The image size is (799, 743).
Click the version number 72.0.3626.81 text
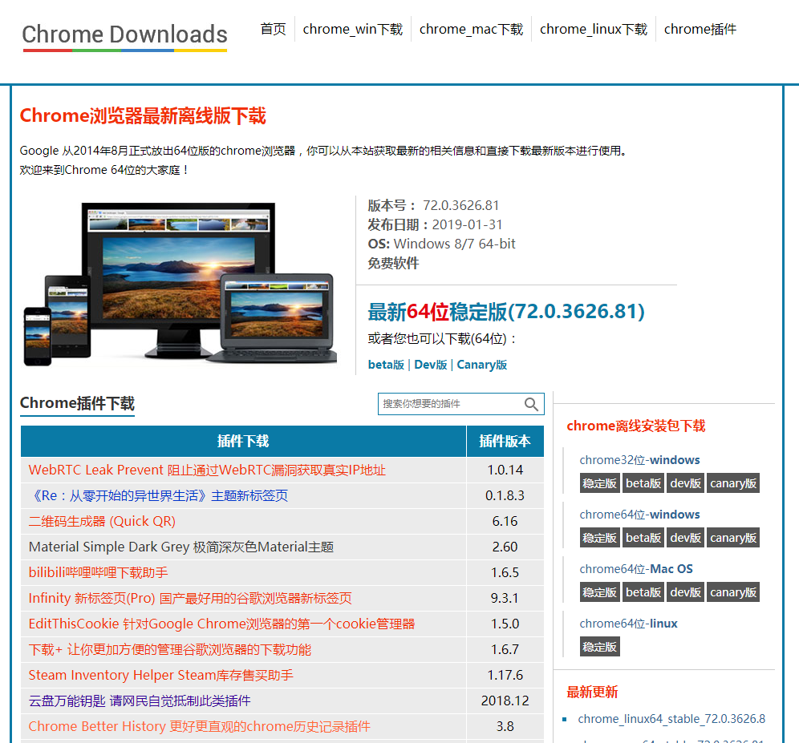pyautogui.click(x=460, y=205)
